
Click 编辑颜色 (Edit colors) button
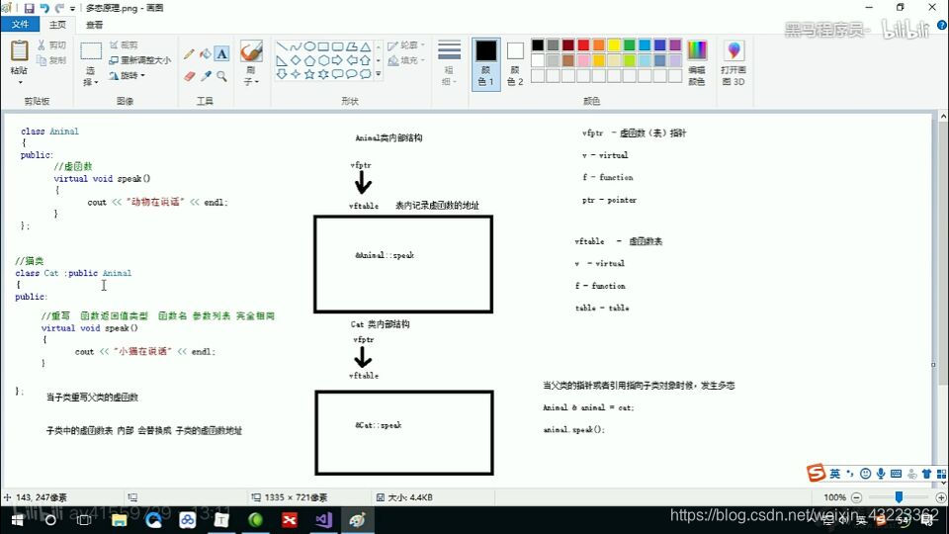pos(697,63)
